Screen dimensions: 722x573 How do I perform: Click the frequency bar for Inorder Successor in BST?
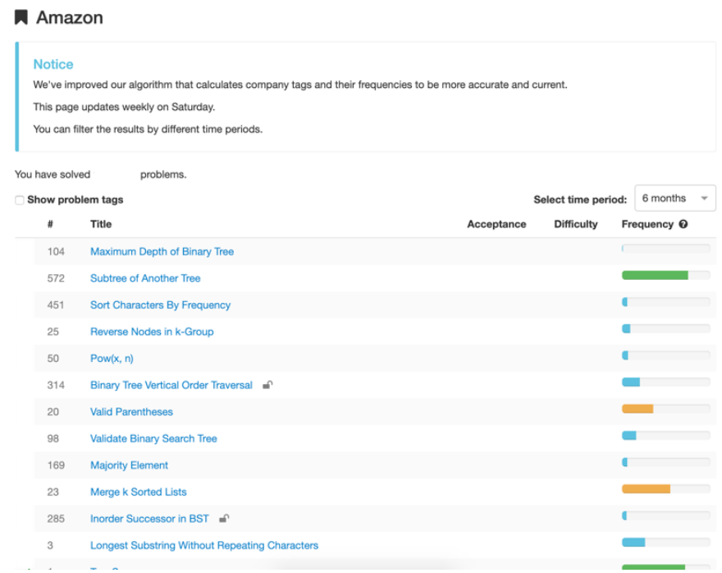click(x=666, y=516)
